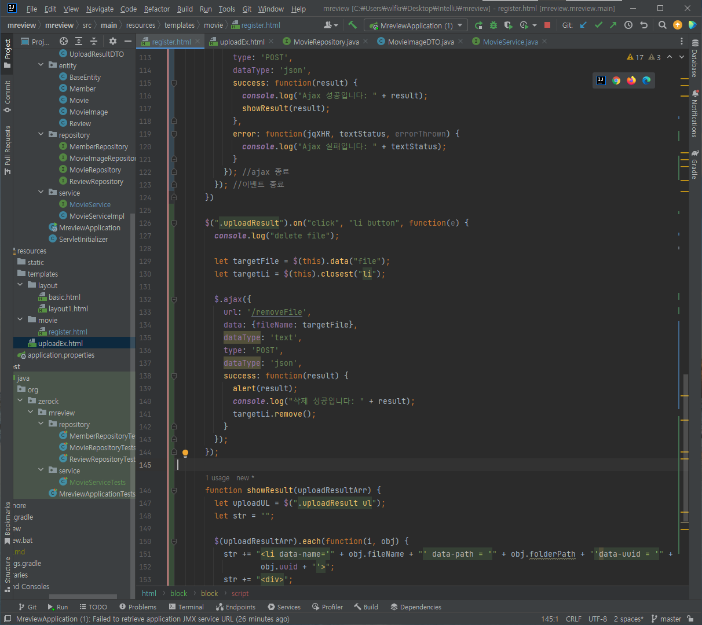
Task: Open the Gradle tool window
Action: (x=695, y=165)
